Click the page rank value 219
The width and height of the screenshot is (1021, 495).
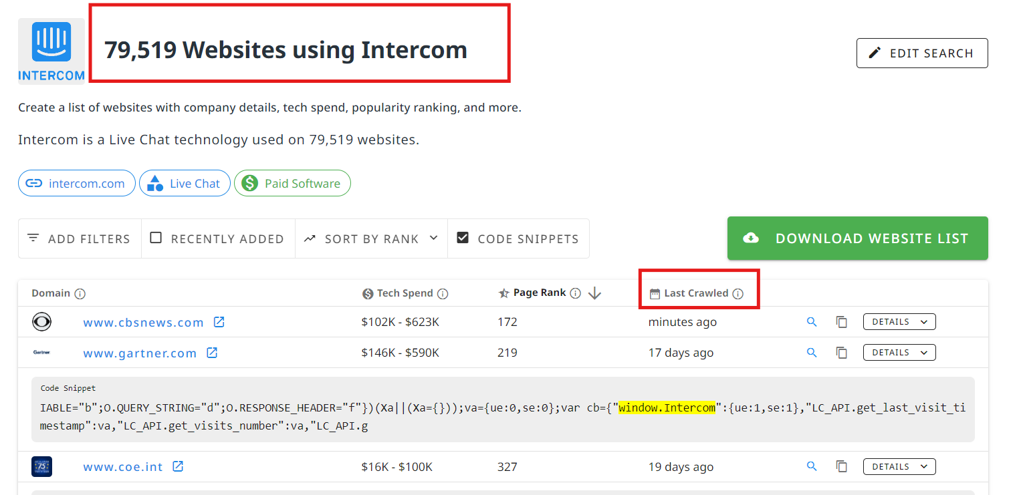[x=507, y=353]
